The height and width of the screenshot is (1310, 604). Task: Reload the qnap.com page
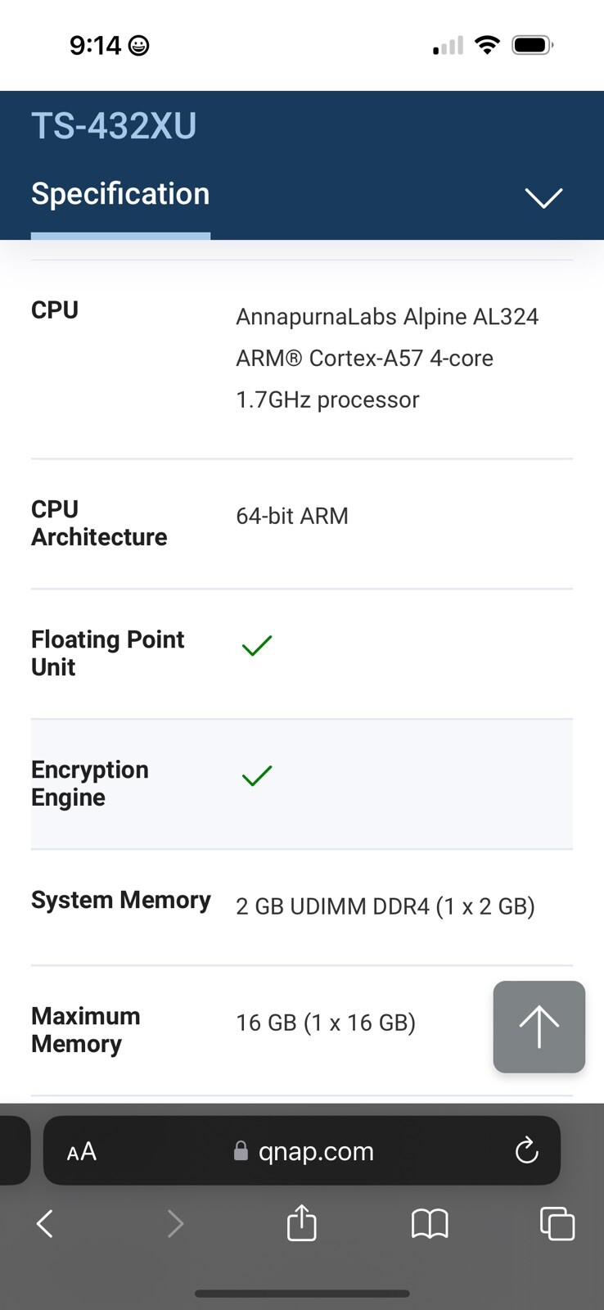[x=526, y=1150]
